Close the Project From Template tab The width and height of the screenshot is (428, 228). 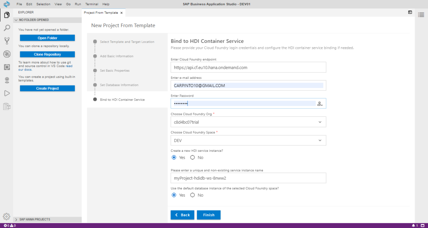point(122,13)
